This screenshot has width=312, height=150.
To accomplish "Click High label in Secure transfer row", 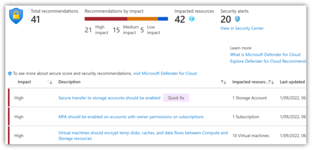I will [19, 98].
